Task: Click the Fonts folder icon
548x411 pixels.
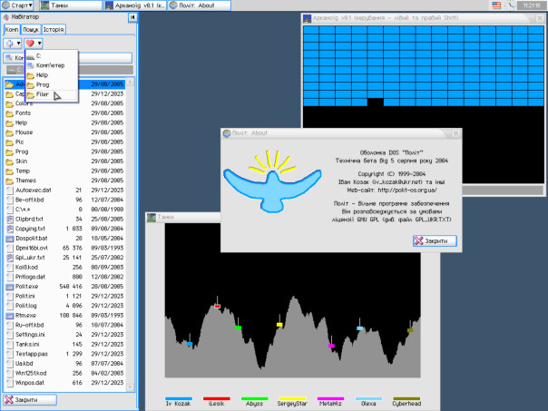Action: coord(9,113)
